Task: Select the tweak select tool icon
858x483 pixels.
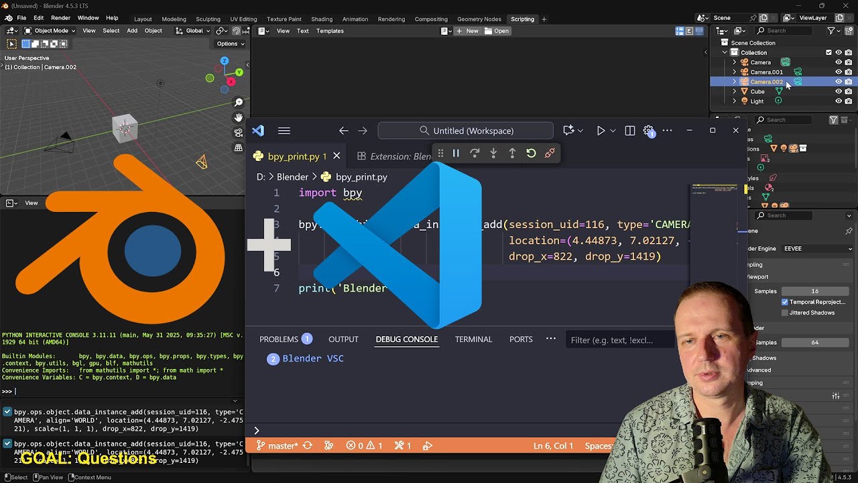Action: click(11, 44)
